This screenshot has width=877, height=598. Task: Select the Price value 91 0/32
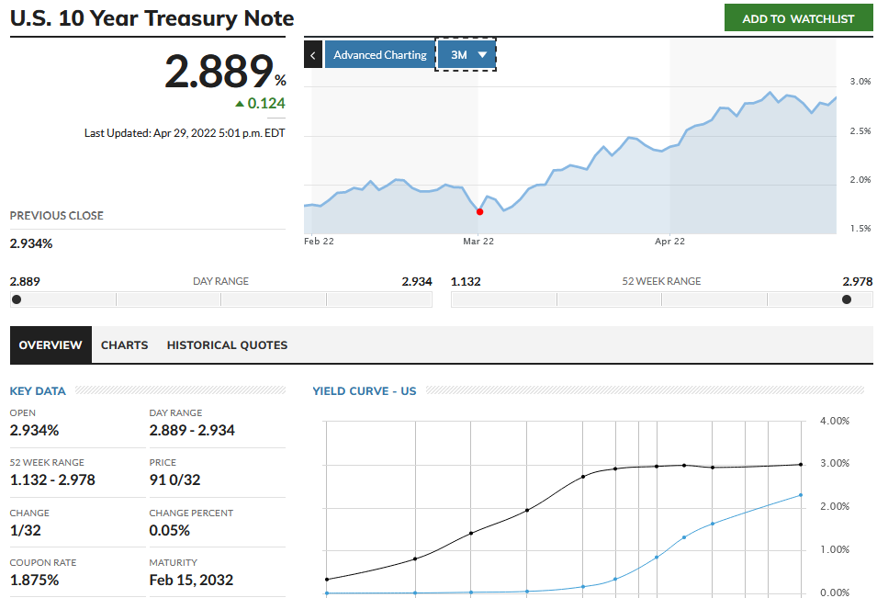pos(174,480)
